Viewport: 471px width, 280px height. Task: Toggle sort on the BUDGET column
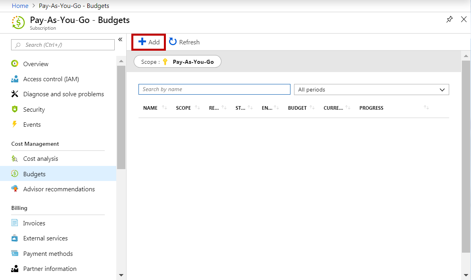(x=297, y=108)
